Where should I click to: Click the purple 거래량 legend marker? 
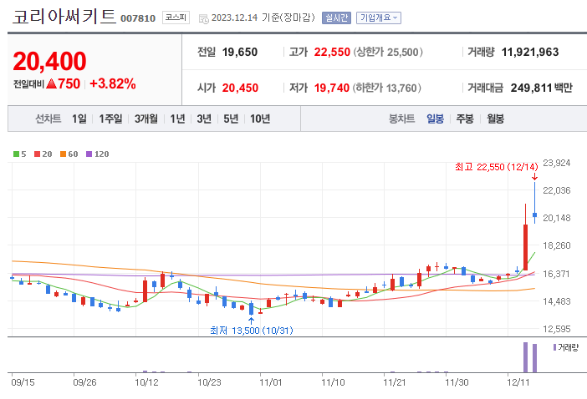(x=554, y=347)
